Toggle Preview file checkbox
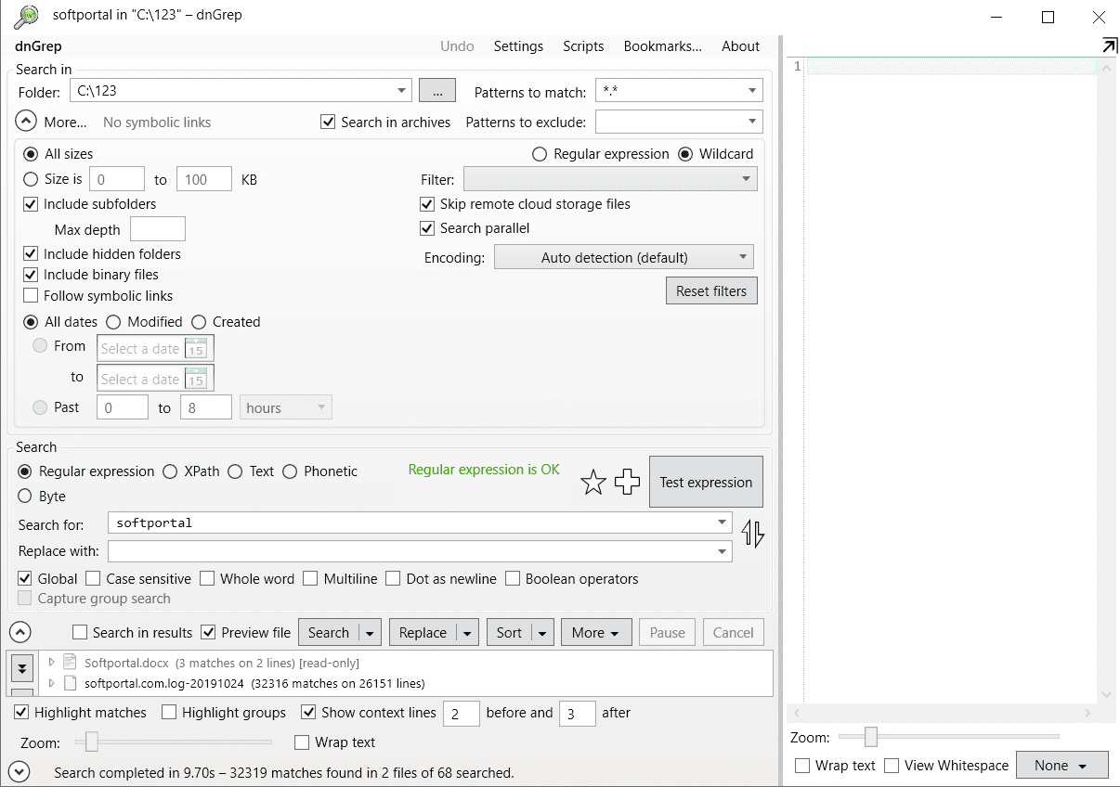1120x787 pixels. click(x=208, y=633)
